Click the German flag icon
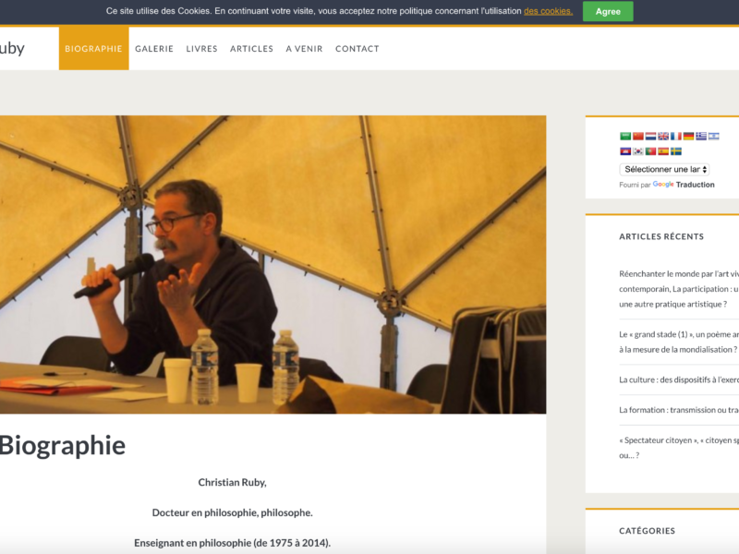The height and width of the screenshot is (554, 739). (688, 136)
